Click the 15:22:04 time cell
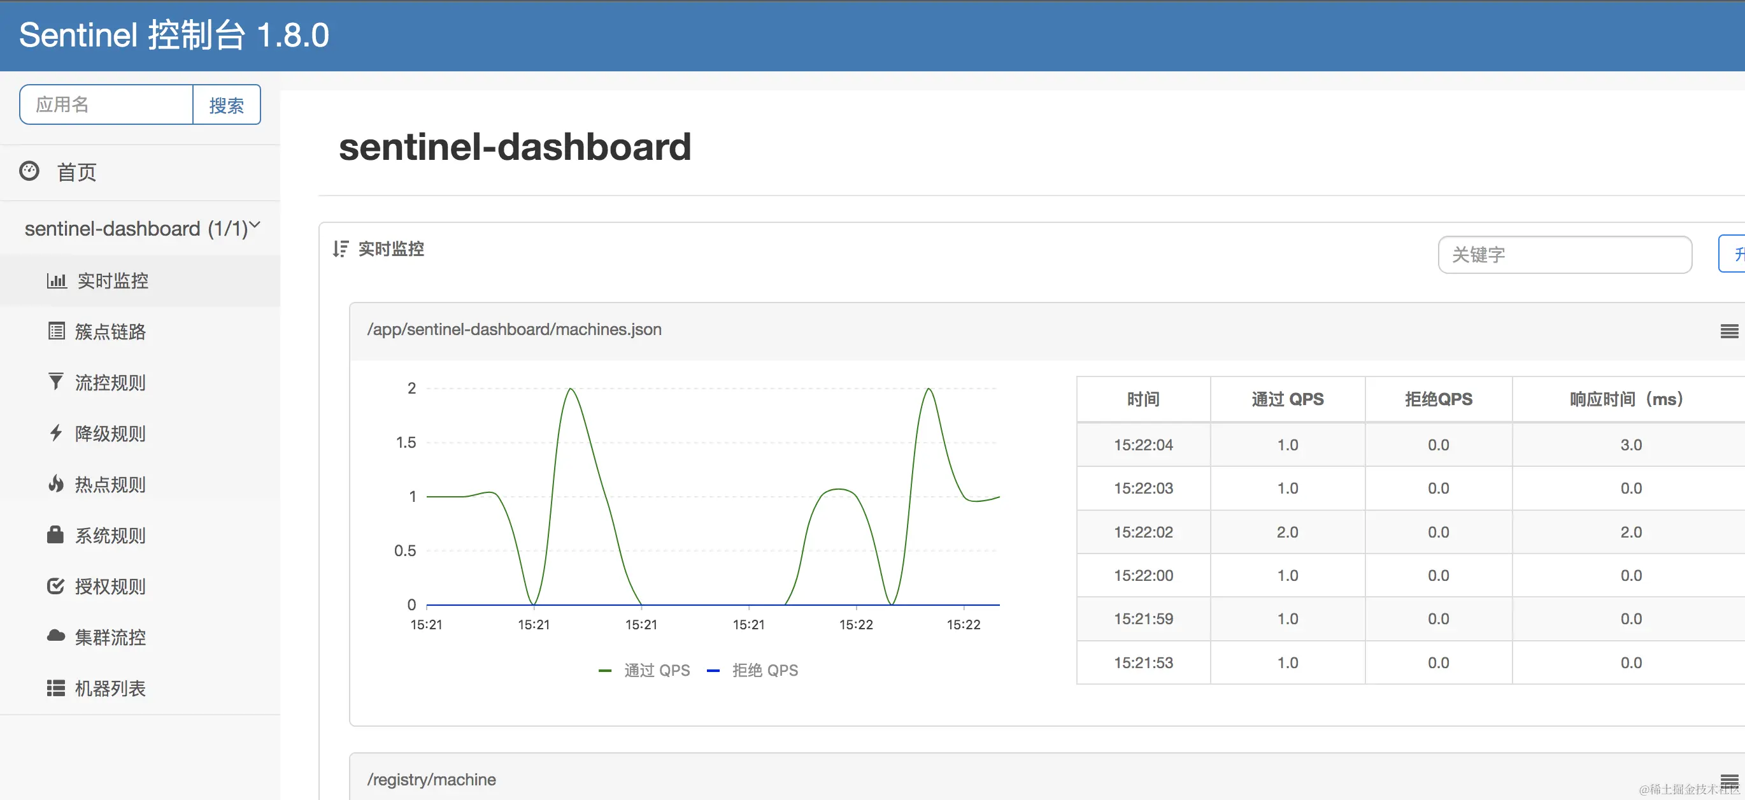The width and height of the screenshot is (1745, 800). point(1143,445)
